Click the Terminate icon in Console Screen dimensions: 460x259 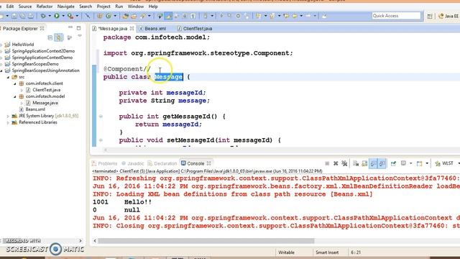point(327,163)
